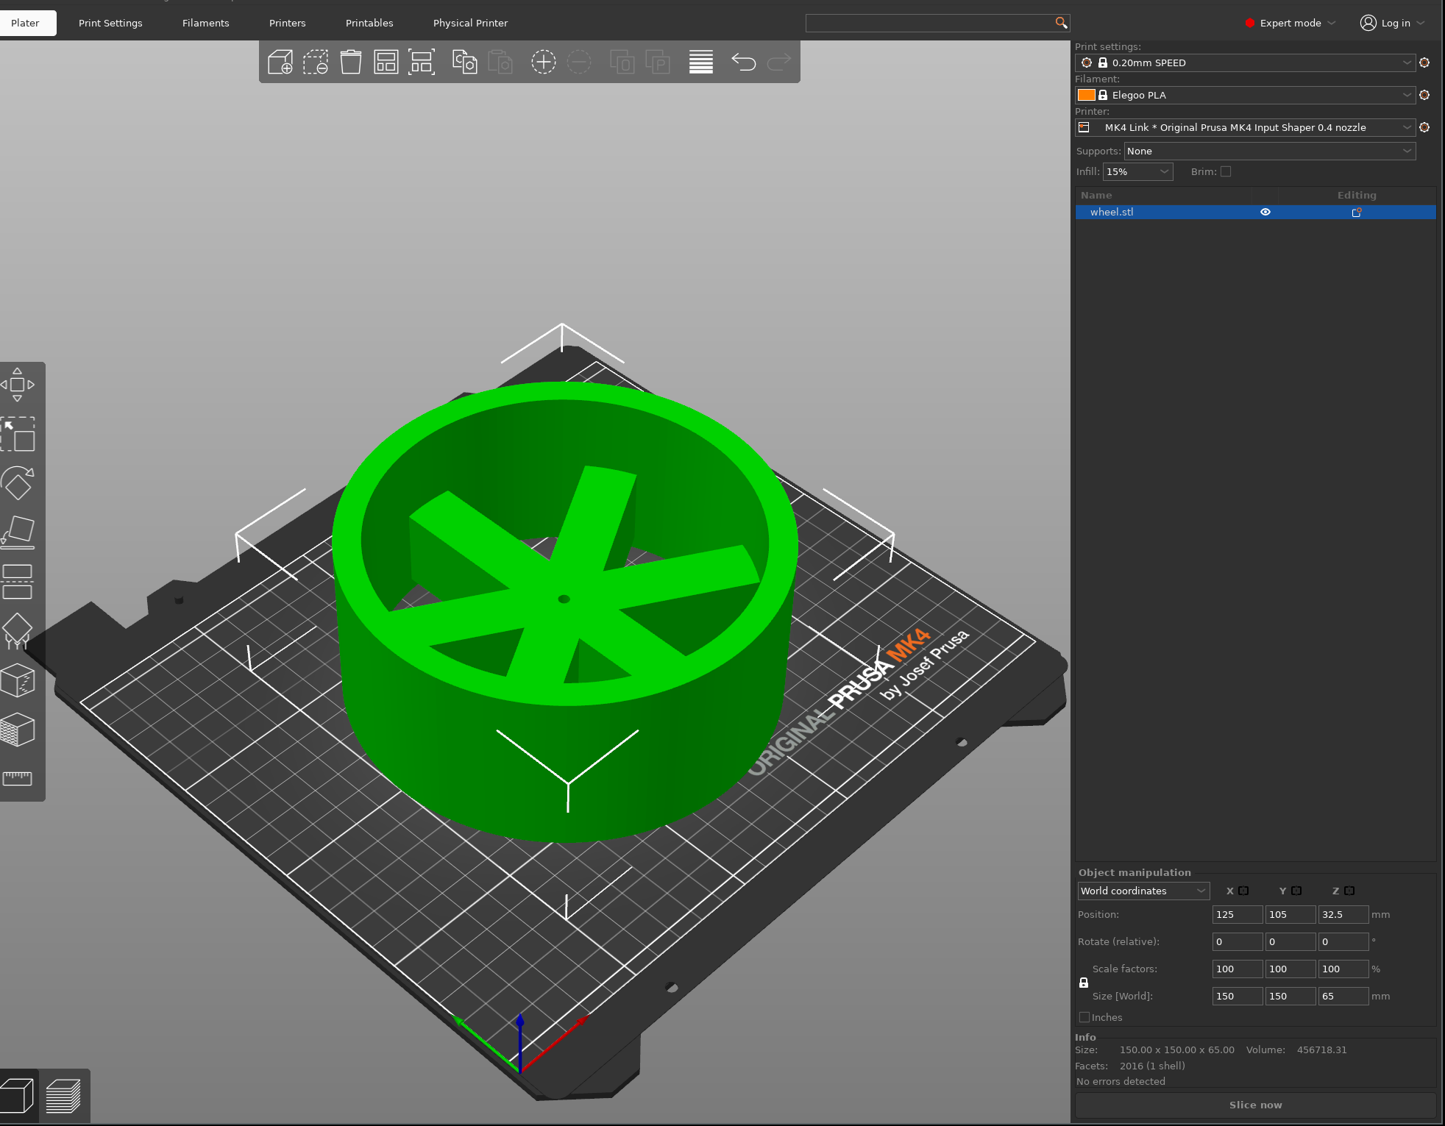Screen dimensions: 1445x1126
Task: Switch to the Print Settings tab
Action: (110, 23)
